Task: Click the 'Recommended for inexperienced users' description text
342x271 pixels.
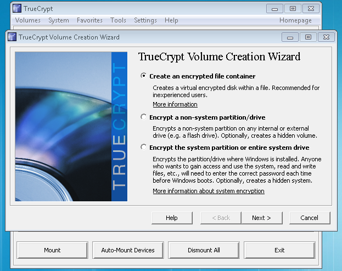Action: (x=236, y=92)
